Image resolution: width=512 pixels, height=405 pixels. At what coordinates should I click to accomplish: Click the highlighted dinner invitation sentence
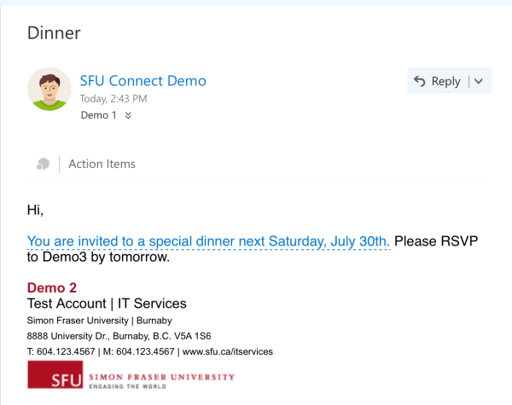[x=209, y=241]
